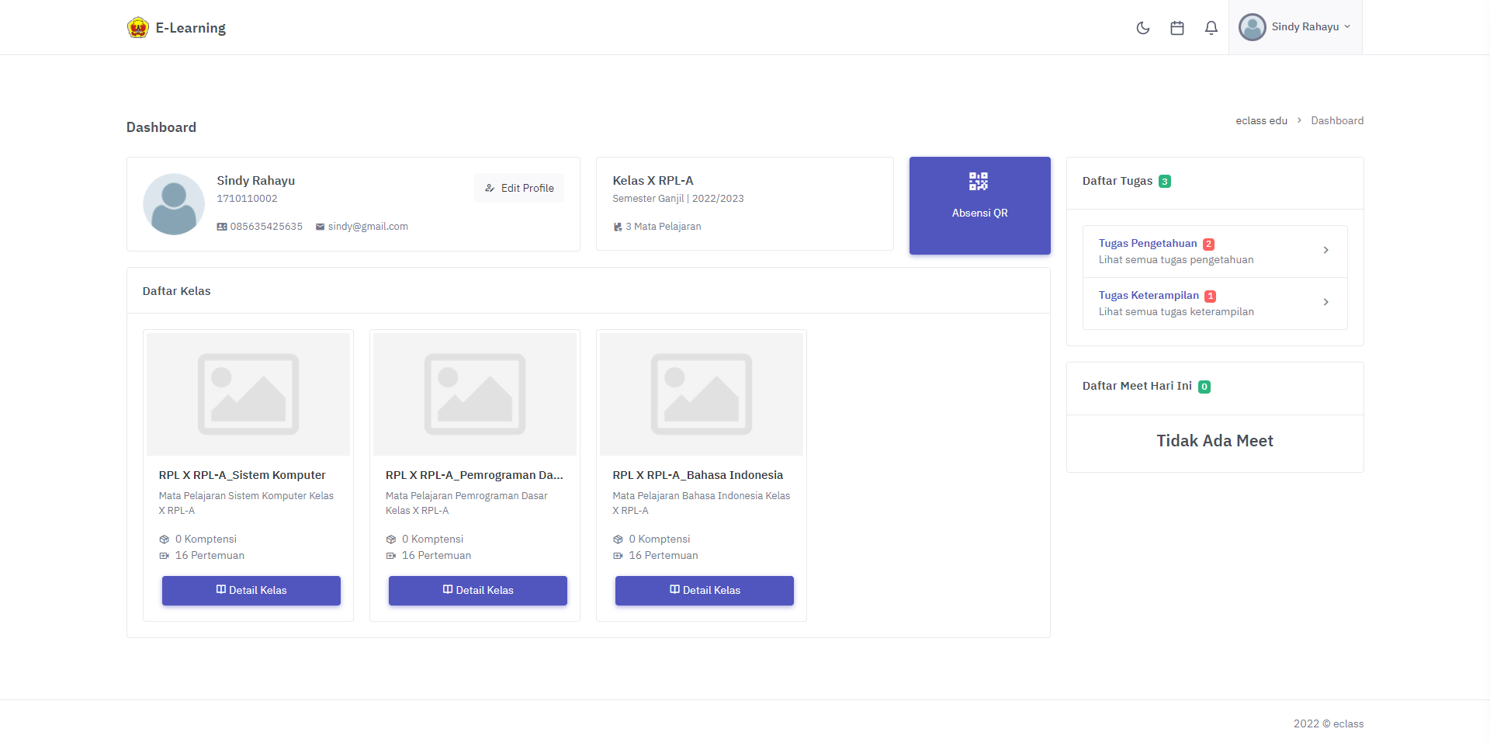1490x746 pixels.
Task: Open Detail Kelas for Bahasa Indonesia
Action: pyautogui.click(x=705, y=590)
